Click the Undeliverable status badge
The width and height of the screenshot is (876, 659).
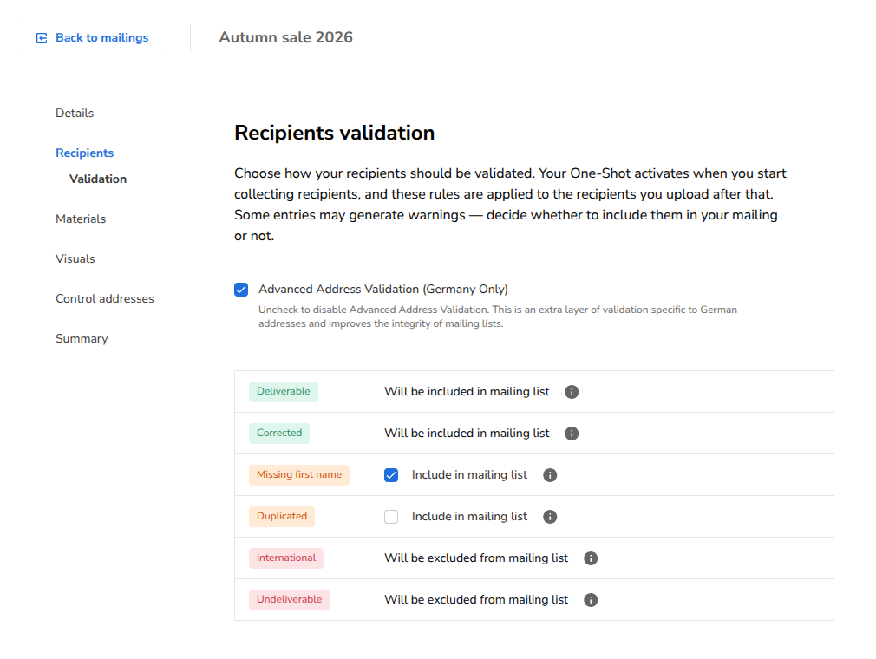289,599
